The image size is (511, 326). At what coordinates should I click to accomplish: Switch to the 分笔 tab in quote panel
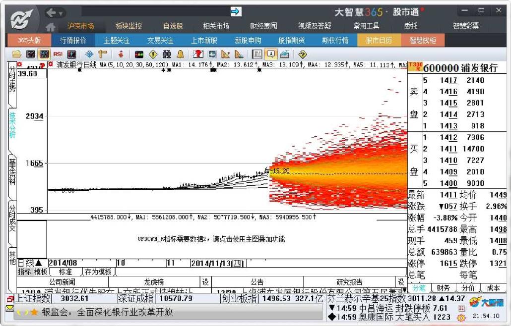click(x=419, y=288)
